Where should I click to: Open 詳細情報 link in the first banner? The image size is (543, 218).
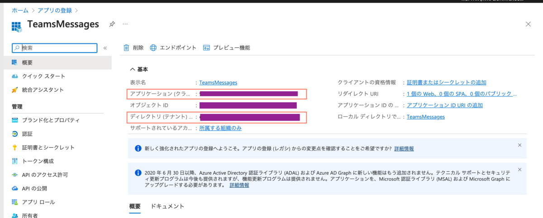(404, 148)
